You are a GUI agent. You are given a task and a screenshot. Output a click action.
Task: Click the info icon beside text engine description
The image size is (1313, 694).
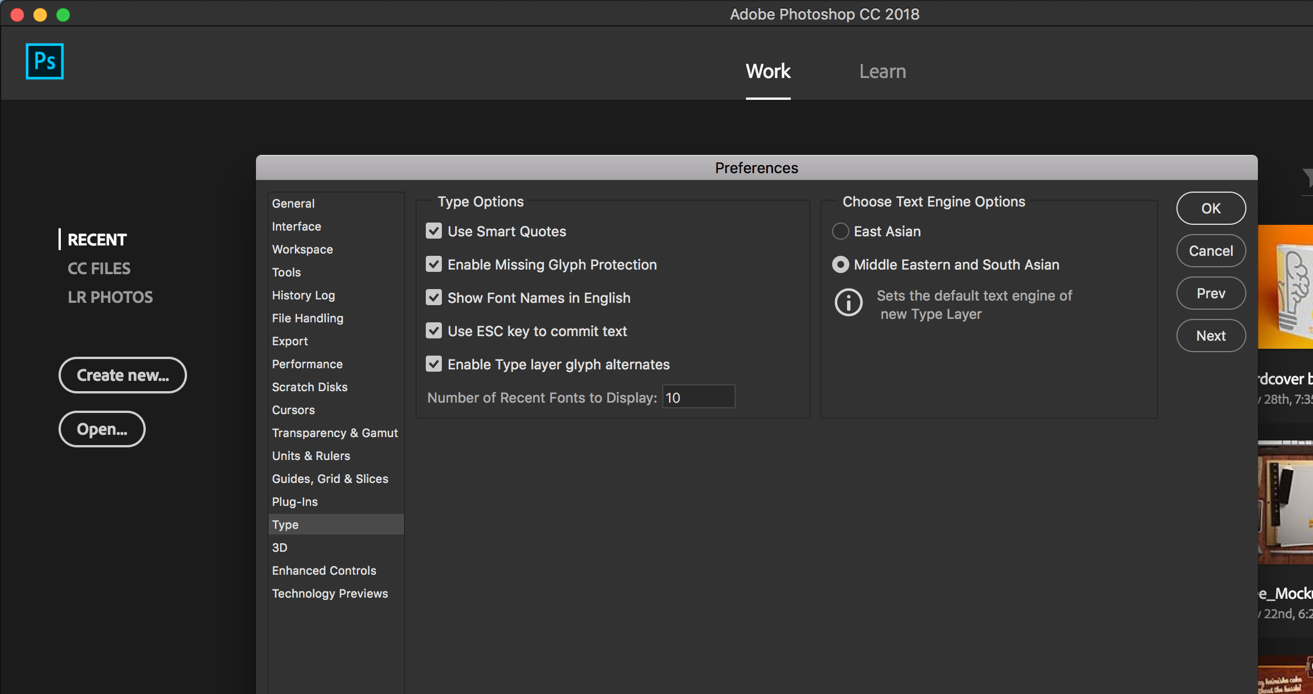[x=848, y=302]
